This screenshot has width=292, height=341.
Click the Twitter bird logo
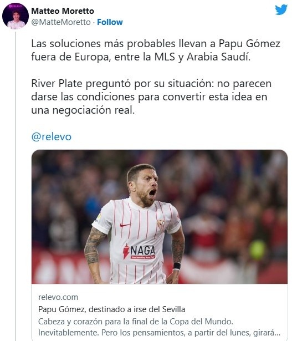281,9
